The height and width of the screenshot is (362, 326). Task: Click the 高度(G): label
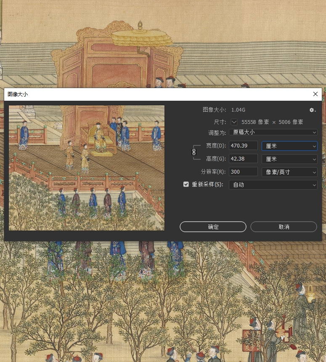coord(216,159)
